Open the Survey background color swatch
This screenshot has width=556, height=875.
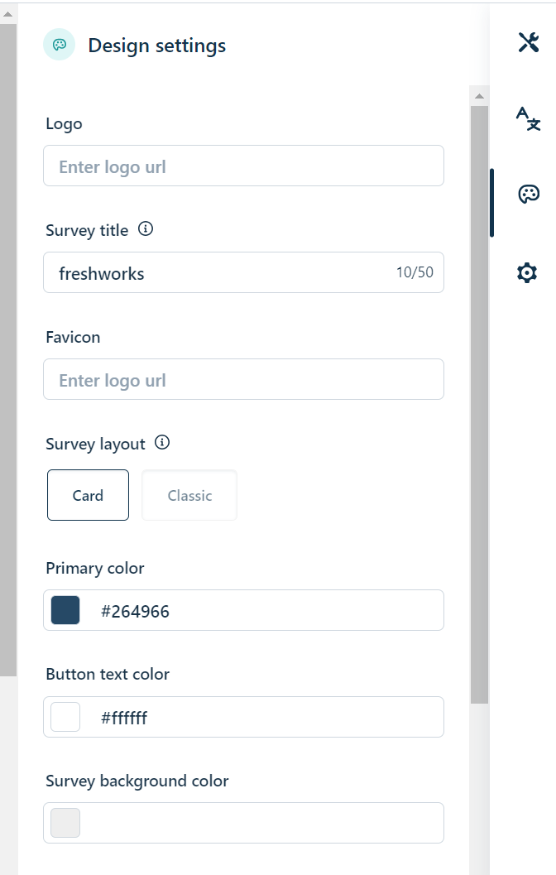pos(65,823)
